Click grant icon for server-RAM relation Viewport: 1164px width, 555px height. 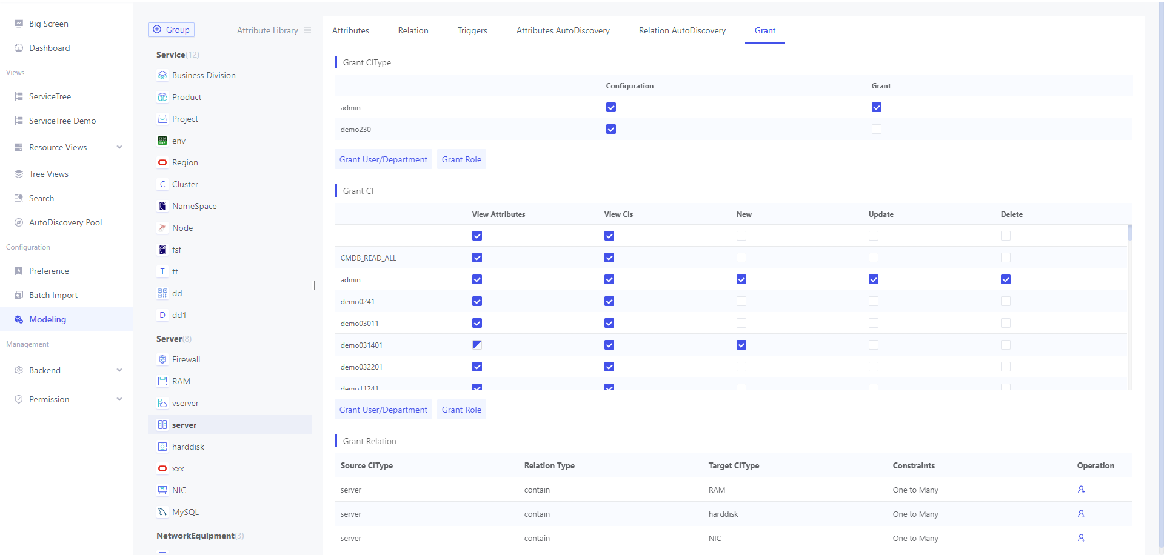coord(1081,490)
